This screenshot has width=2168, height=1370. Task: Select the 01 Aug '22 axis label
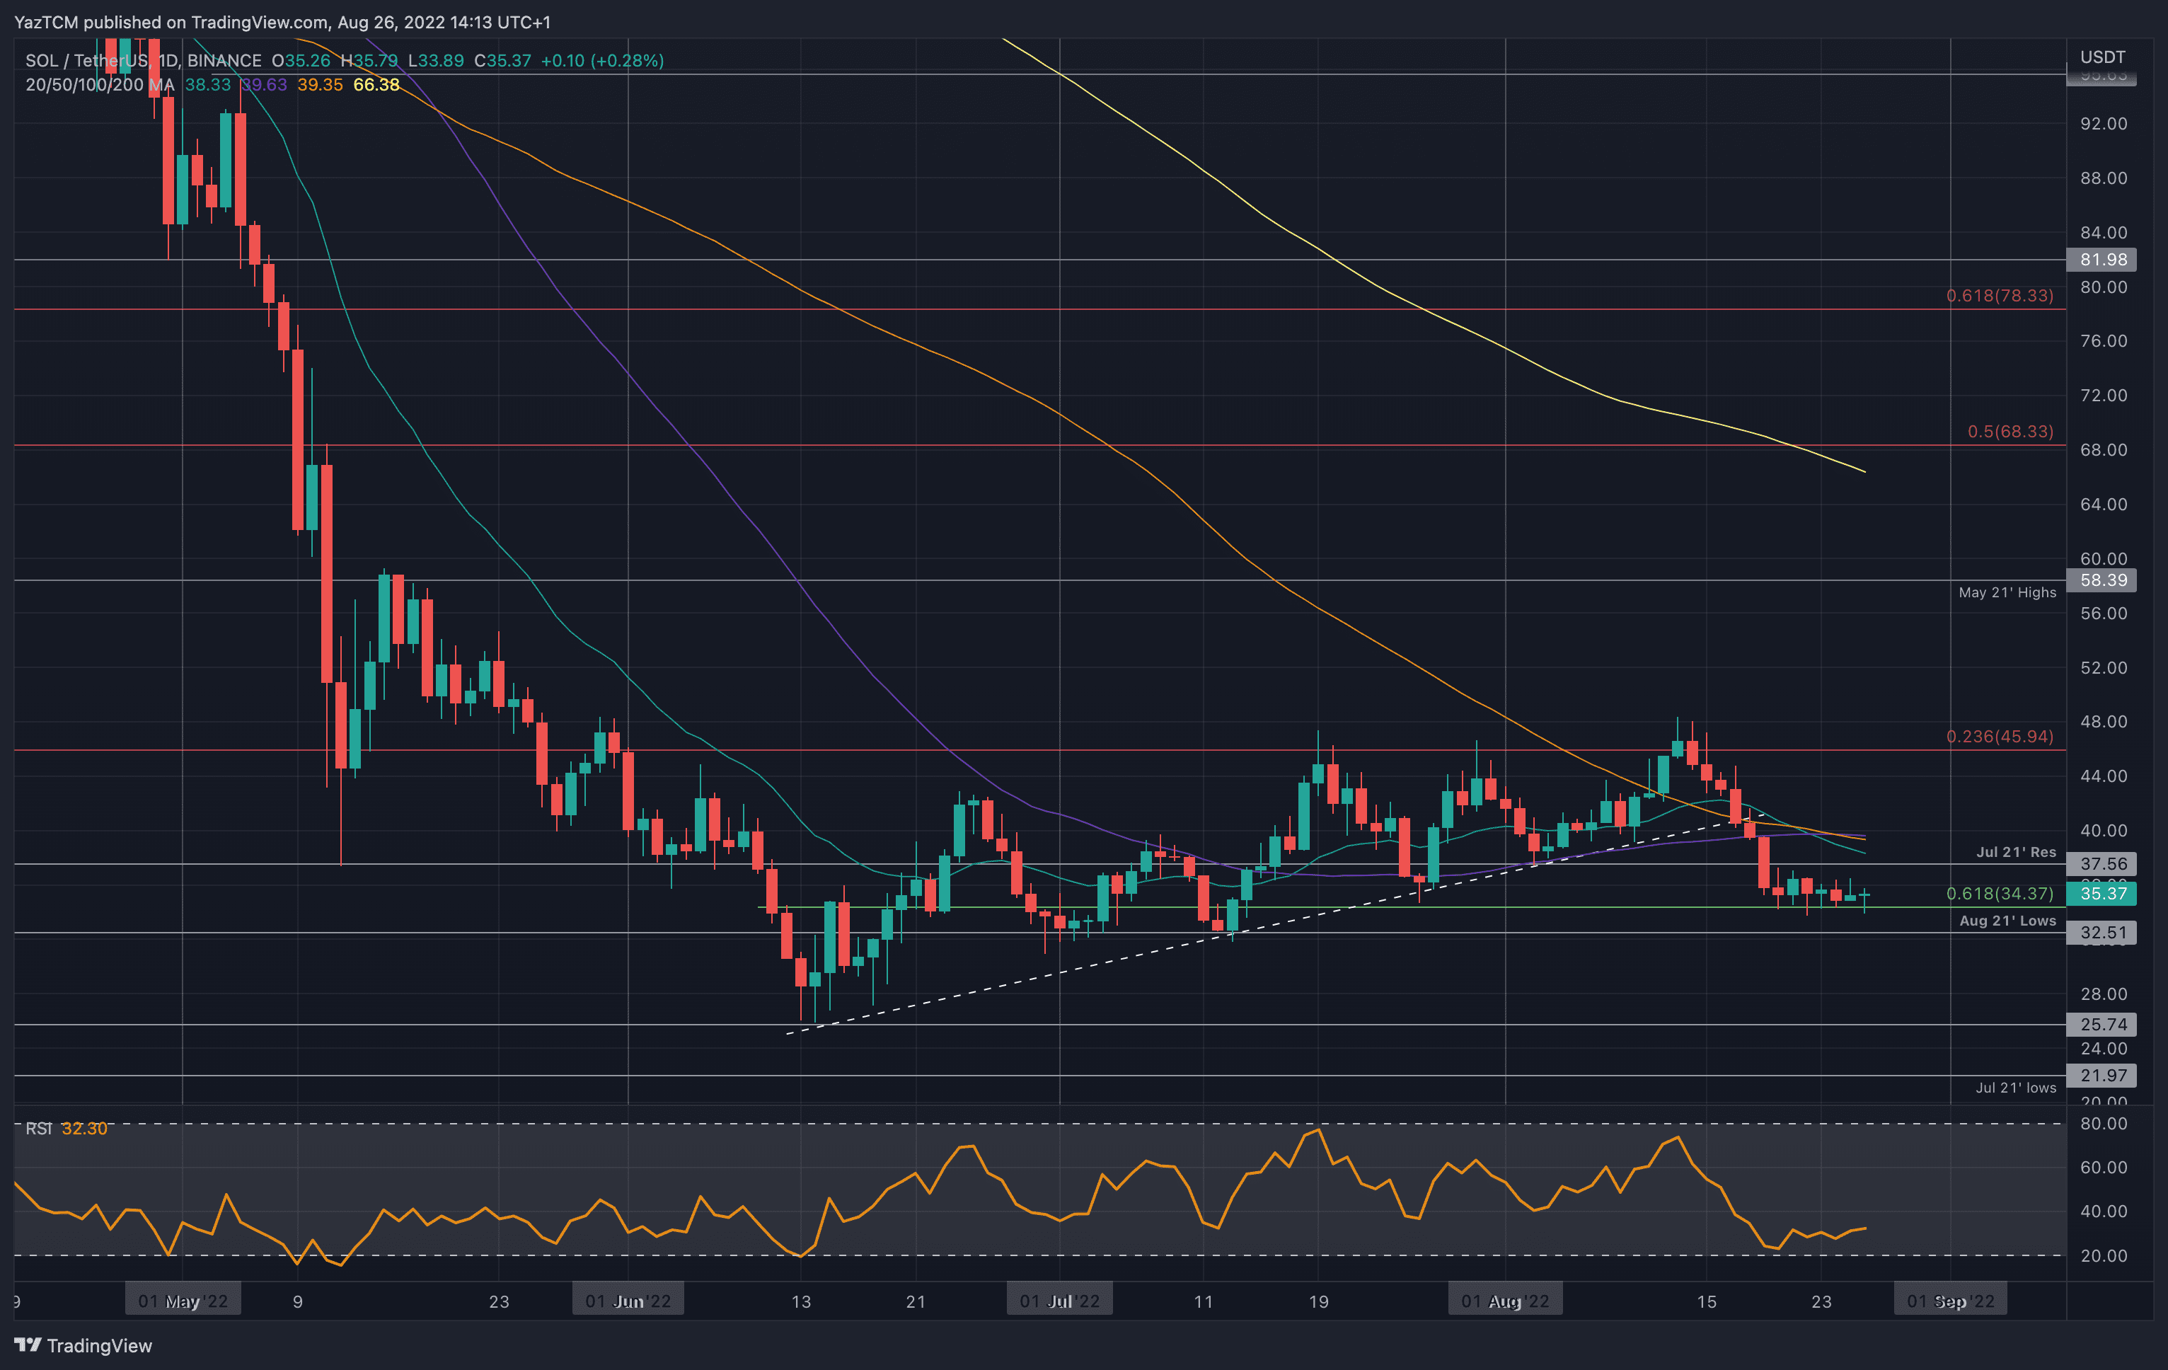pyautogui.click(x=1505, y=1300)
